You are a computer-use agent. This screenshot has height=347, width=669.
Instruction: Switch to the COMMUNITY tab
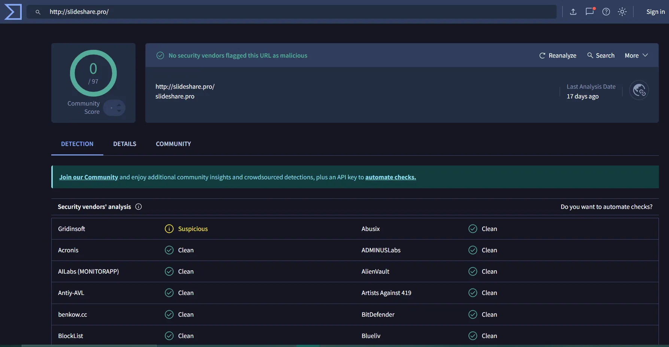click(173, 144)
